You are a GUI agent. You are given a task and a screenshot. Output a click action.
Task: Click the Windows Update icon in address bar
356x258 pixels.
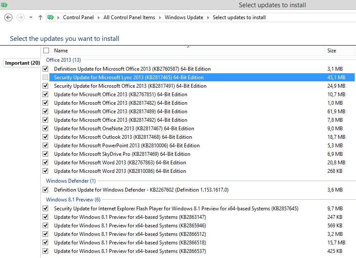[x=51, y=17]
